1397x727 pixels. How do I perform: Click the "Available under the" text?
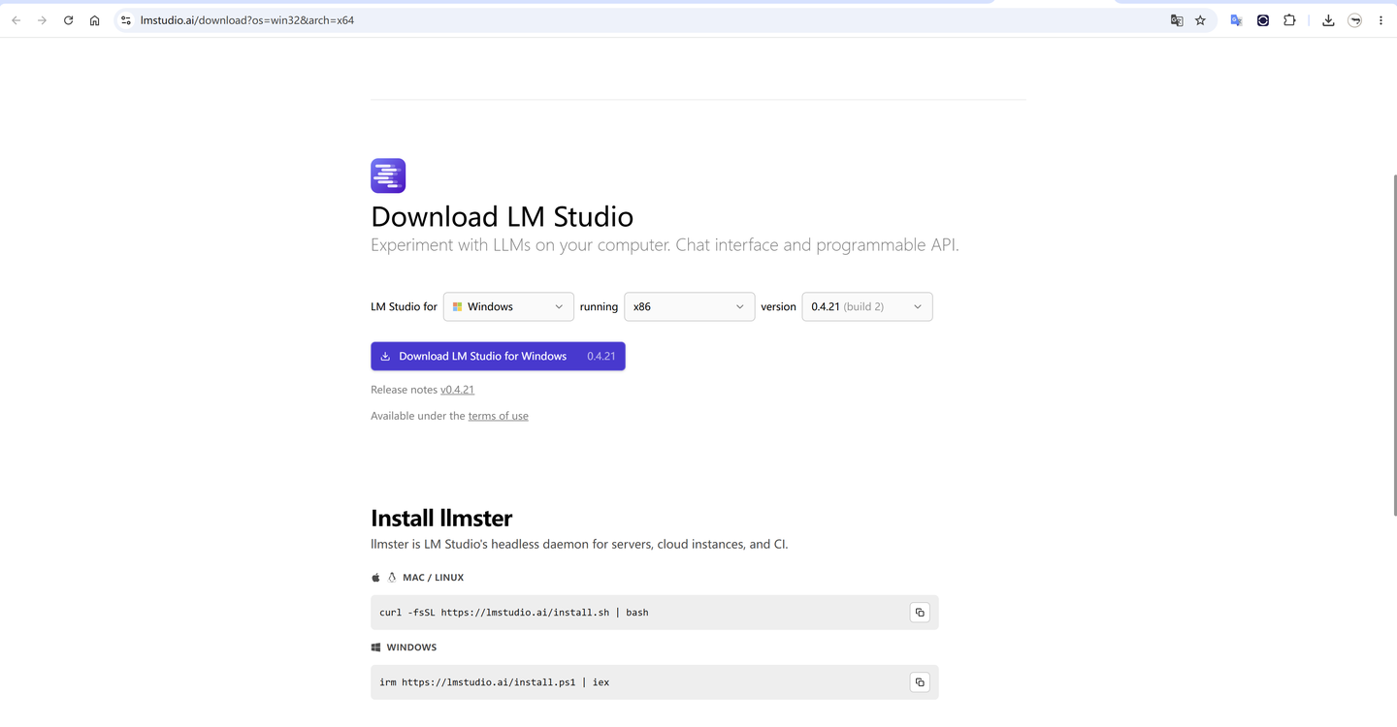pos(418,416)
